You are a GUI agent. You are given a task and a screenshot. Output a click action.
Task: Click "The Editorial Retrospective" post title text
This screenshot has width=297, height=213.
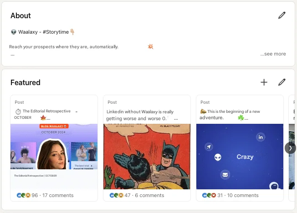[46, 111]
